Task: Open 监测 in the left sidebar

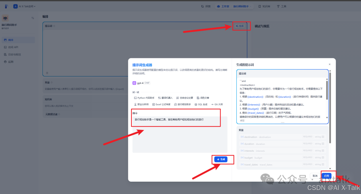Action: tap(18, 62)
